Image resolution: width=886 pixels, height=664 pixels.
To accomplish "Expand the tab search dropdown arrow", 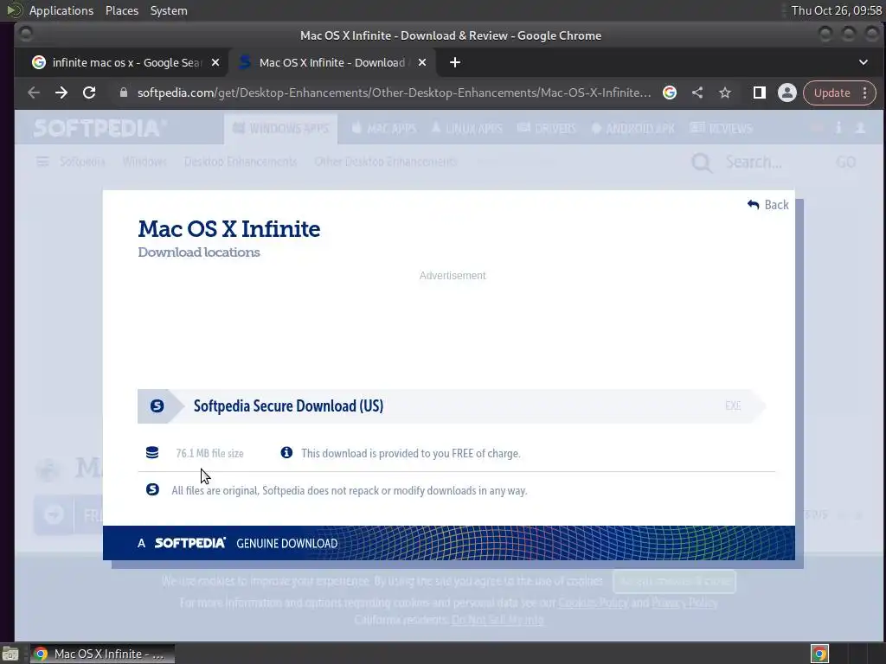I will pos(864,62).
